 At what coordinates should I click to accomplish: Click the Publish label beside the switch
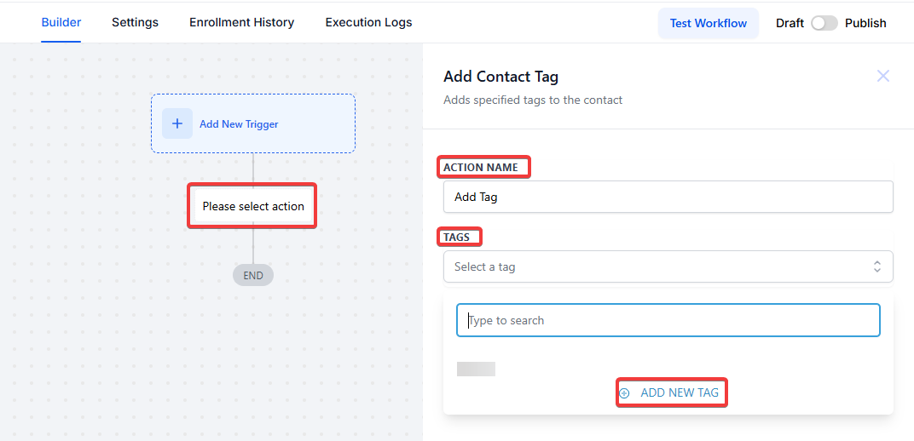click(x=865, y=23)
